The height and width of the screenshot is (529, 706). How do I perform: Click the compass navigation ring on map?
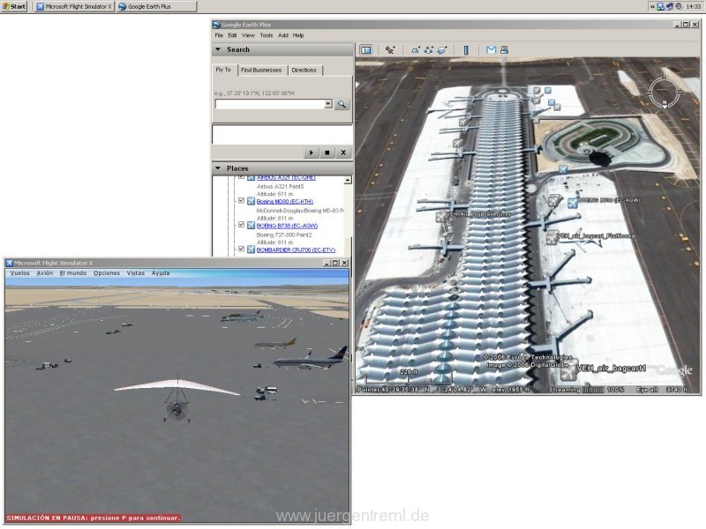point(664,93)
